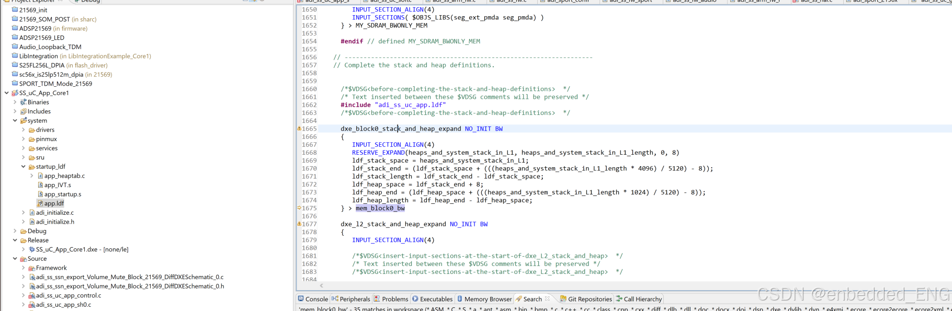Click the SS_uC_App_Core1 project icon
This screenshot has width=952, height=311.
pyautogui.click(x=15, y=93)
